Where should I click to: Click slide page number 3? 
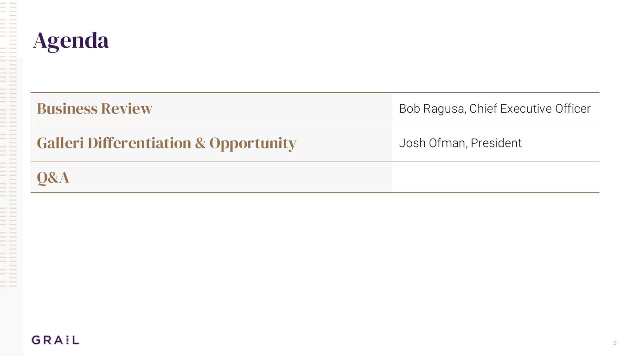(615, 343)
